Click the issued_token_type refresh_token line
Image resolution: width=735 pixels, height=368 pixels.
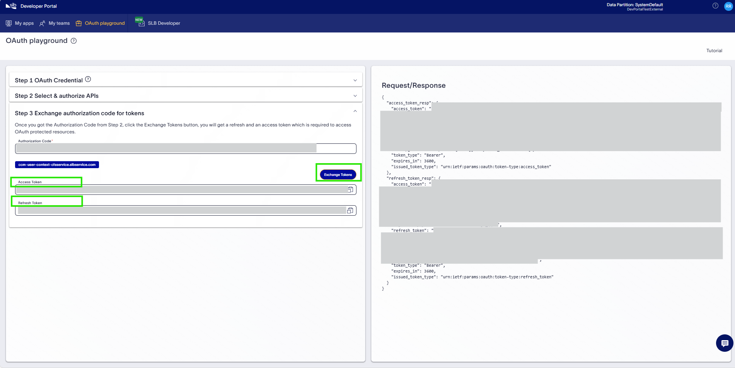tap(472, 277)
